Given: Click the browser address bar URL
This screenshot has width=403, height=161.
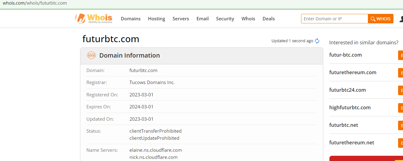Looking at the screenshot, I should pos(35,3).
